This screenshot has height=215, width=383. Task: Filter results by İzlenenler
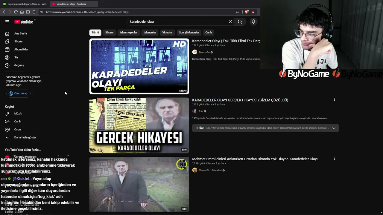[x=150, y=33]
